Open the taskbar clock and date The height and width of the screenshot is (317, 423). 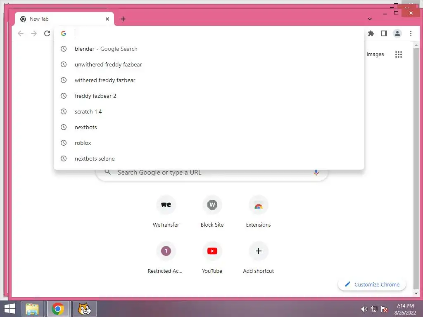405,309
